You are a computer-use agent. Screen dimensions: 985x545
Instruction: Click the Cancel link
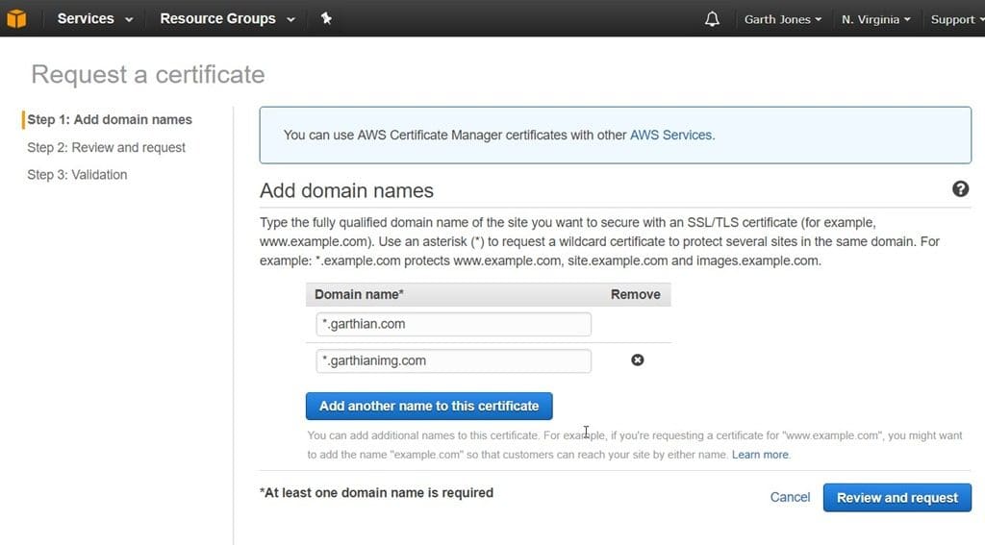[790, 497]
